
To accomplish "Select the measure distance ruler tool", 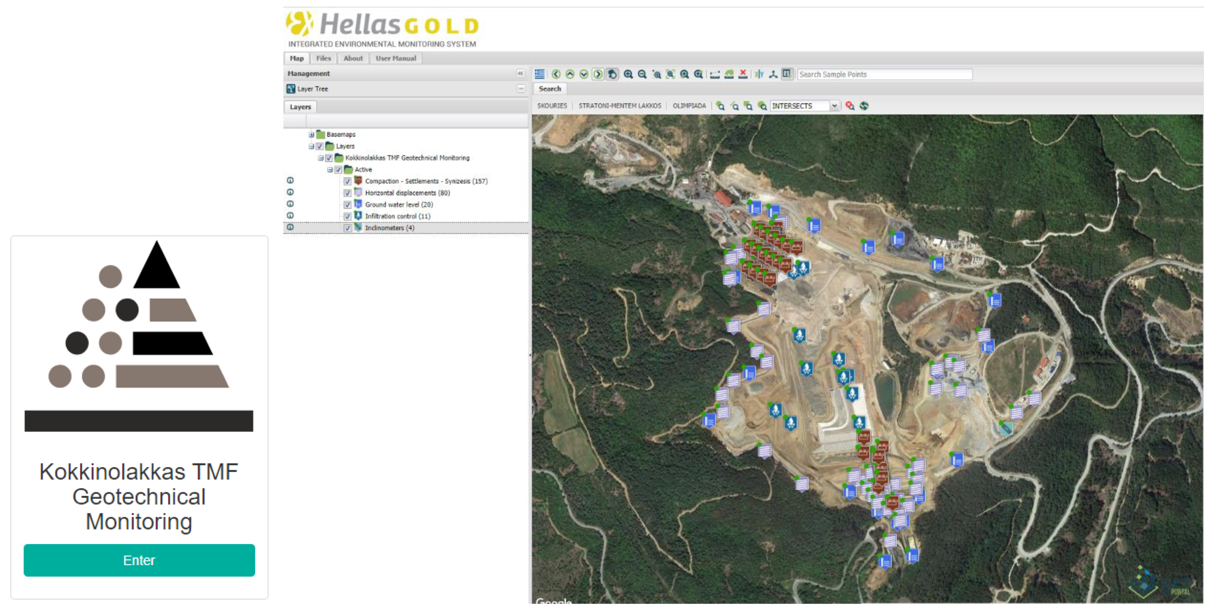I will (715, 74).
